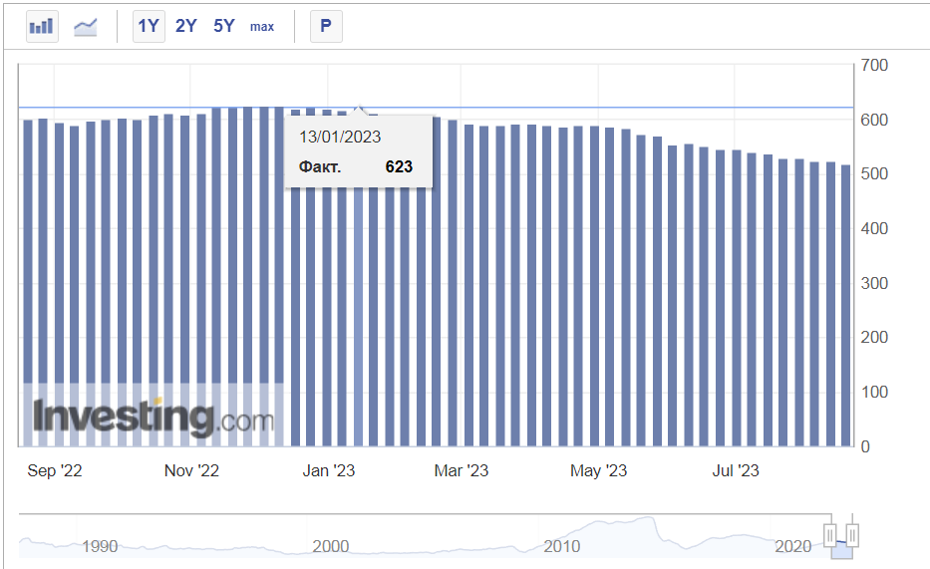The image size is (930, 569).
Task: Click the 500 y-axis label
Action: pyautogui.click(x=874, y=173)
